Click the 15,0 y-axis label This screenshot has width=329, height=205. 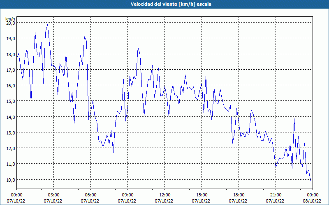[11, 101]
